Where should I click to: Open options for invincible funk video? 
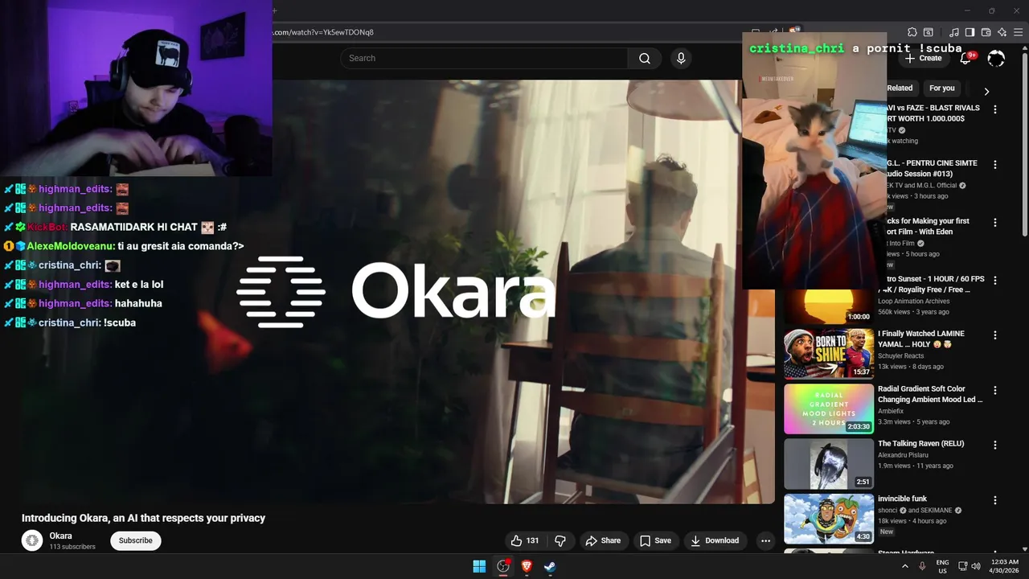click(x=995, y=500)
